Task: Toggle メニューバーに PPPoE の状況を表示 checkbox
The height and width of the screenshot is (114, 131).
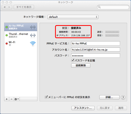Action: [46, 97]
